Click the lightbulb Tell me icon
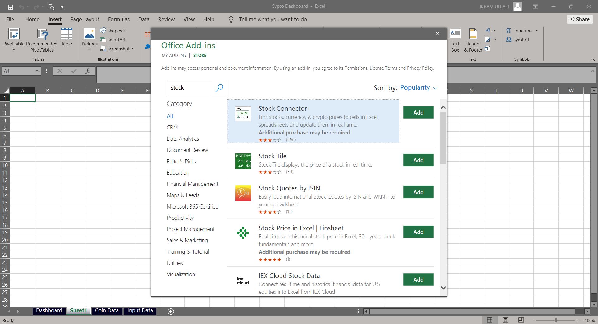The image size is (598, 324). pos(231,20)
